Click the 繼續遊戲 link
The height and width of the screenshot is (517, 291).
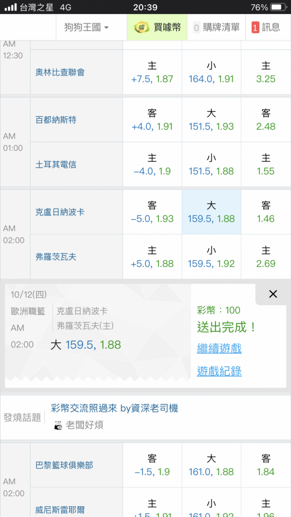point(219,348)
